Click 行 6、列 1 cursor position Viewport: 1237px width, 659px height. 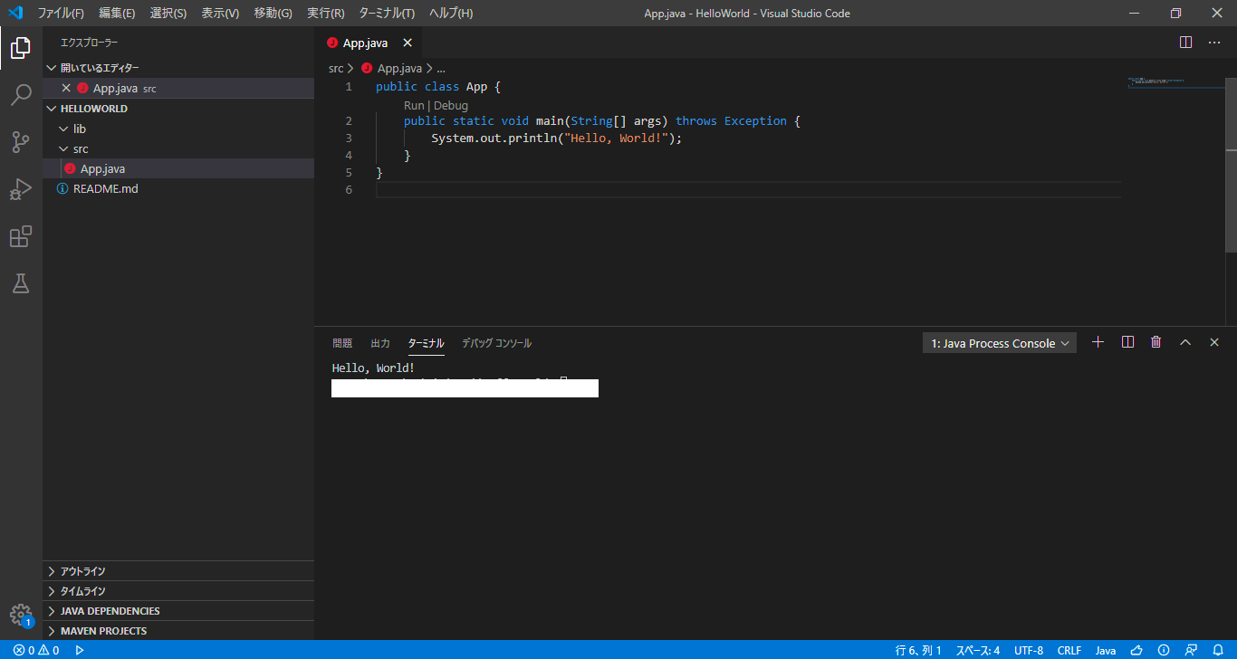[x=918, y=650]
